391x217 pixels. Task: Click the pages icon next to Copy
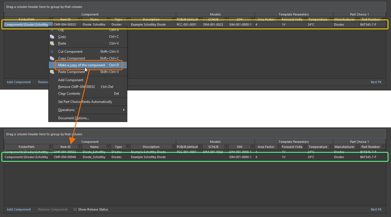(x=52, y=37)
